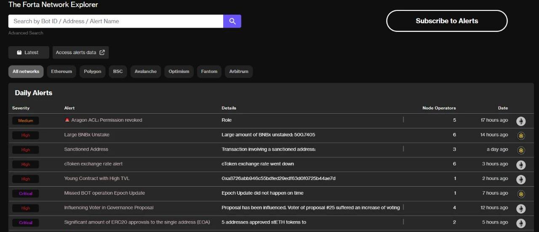
Task: Click the purple search magnifier button
Action: click(232, 21)
